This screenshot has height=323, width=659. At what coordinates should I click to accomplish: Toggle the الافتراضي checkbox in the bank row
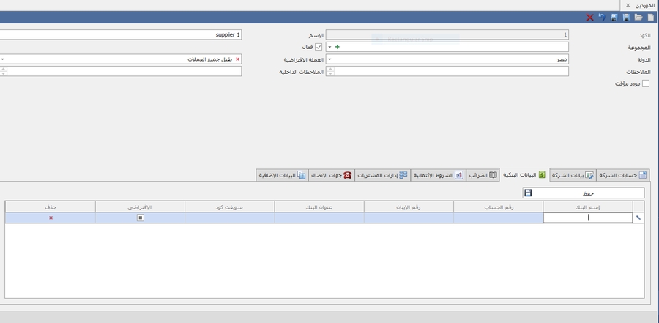141,218
